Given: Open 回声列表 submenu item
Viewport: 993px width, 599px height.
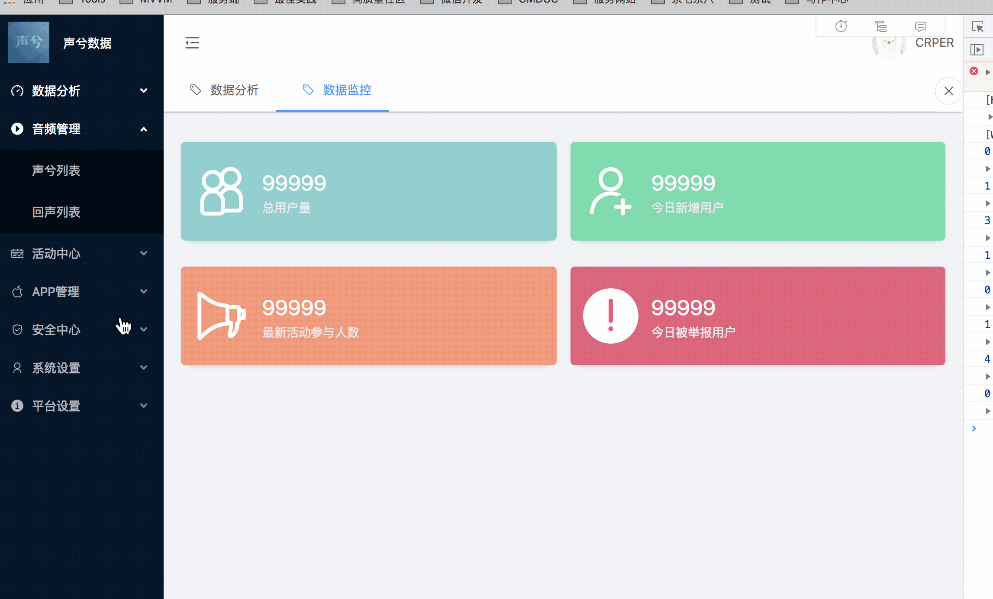Looking at the screenshot, I should 56,212.
